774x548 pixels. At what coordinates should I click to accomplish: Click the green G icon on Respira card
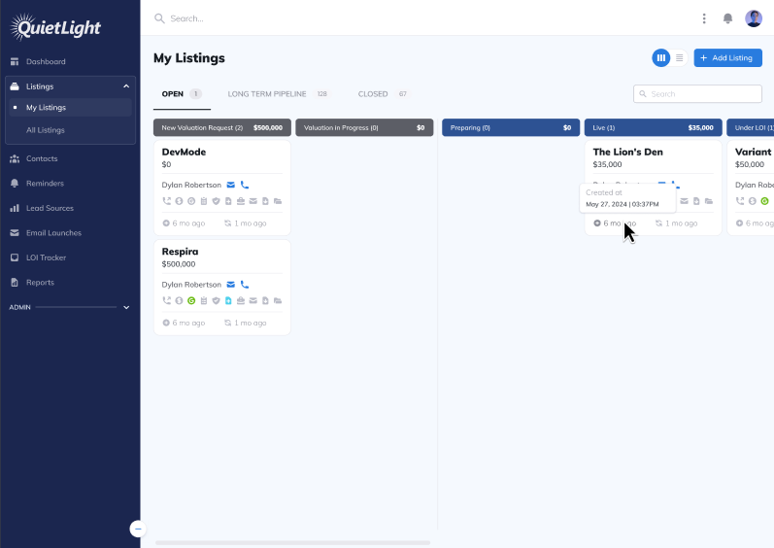point(191,300)
